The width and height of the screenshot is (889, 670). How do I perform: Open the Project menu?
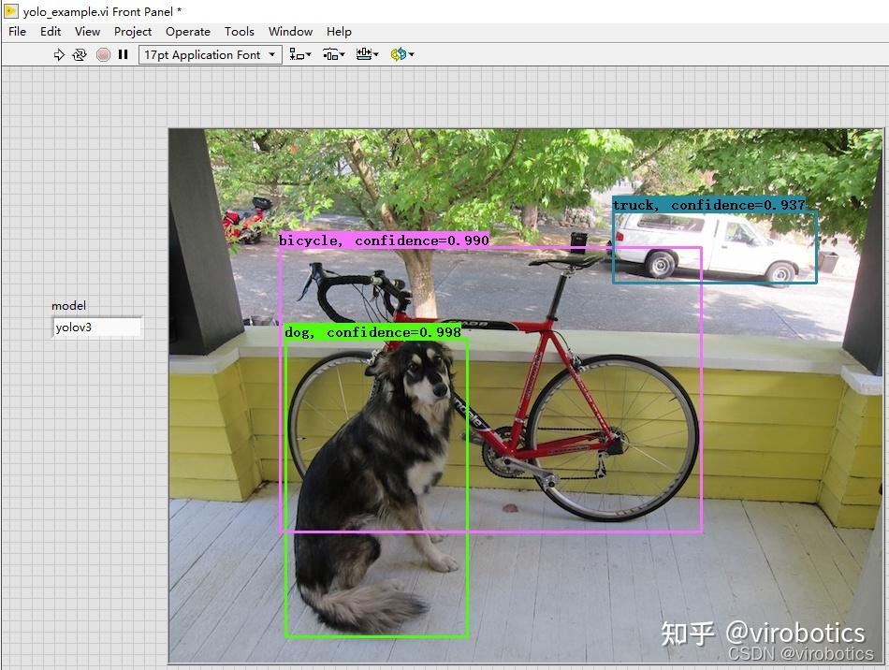[132, 31]
